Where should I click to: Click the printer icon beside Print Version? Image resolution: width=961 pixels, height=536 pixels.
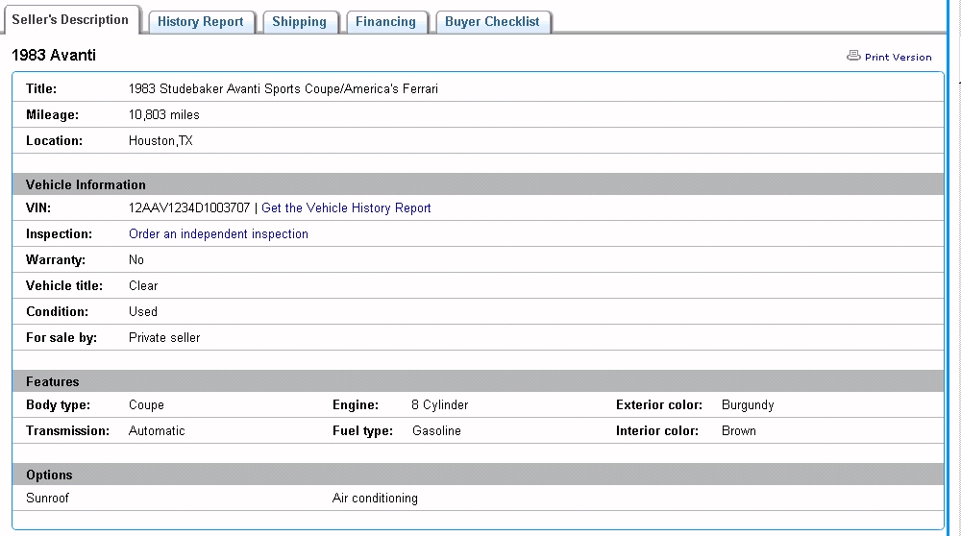(x=852, y=56)
